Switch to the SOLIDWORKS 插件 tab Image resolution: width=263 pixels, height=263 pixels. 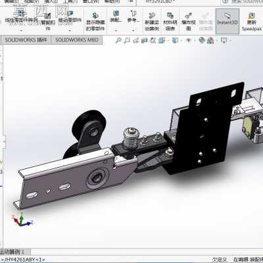[x=26, y=40]
